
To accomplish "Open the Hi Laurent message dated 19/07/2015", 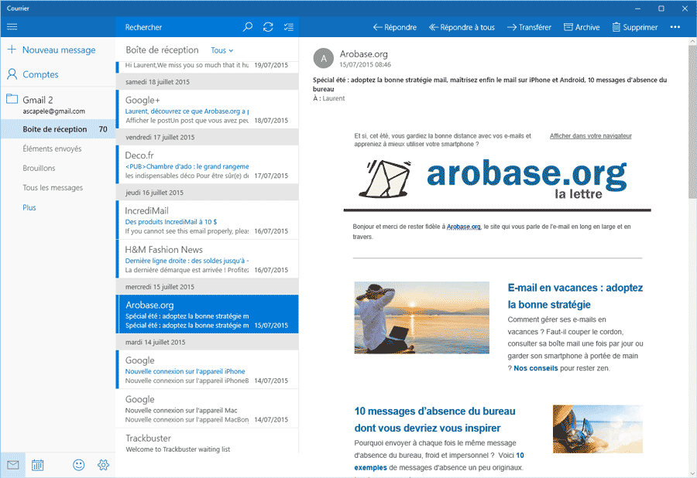I will coord(207,66).
